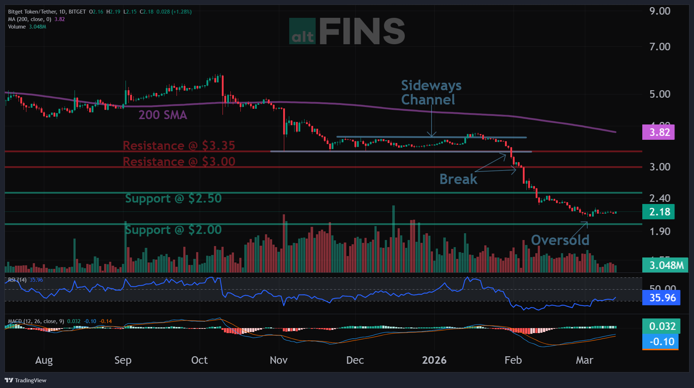Viewport: 694px width, 388px height.
Task: Click the 2026 marker on time axis
Action: [x=434, y=360]
